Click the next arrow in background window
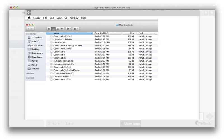224x140 pixels. coord(210,116)
